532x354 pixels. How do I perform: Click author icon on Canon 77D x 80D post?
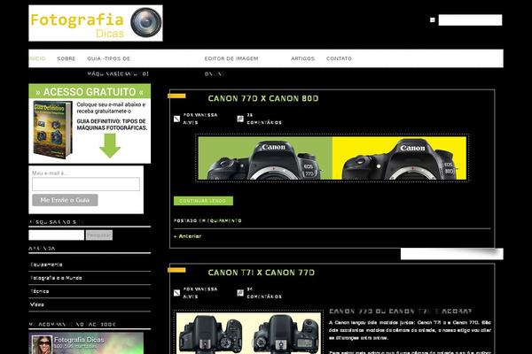point(176,119)
